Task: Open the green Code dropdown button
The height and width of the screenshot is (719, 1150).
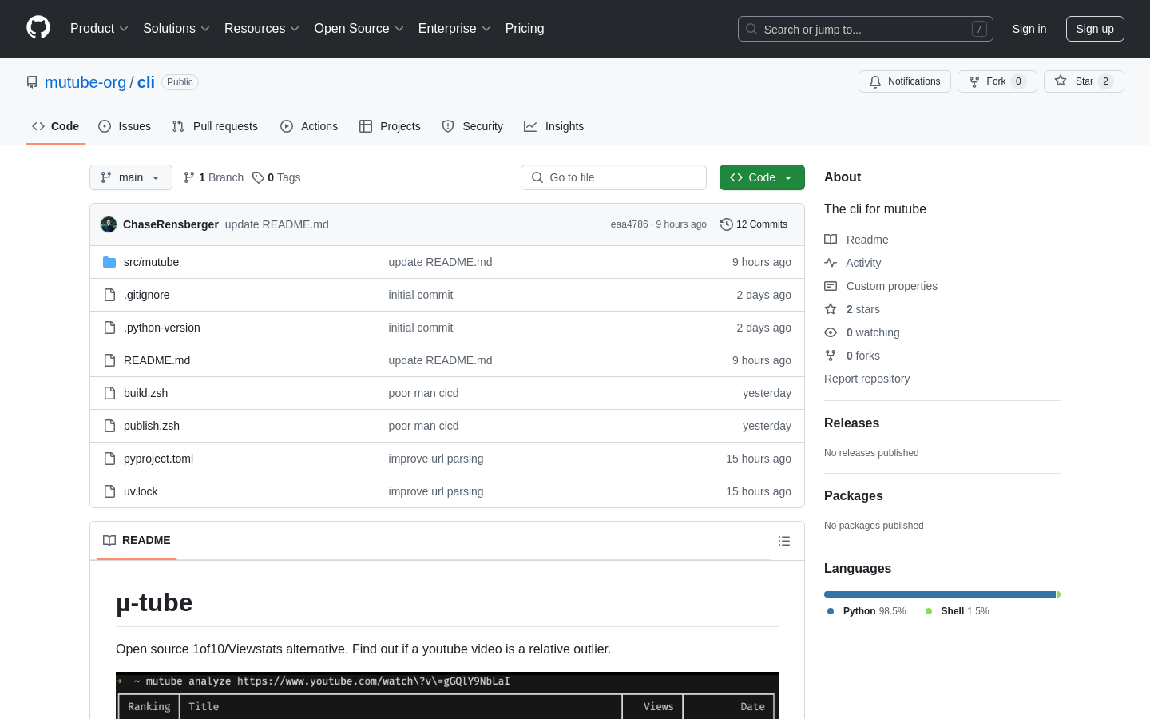Action: tap(762, 177)
